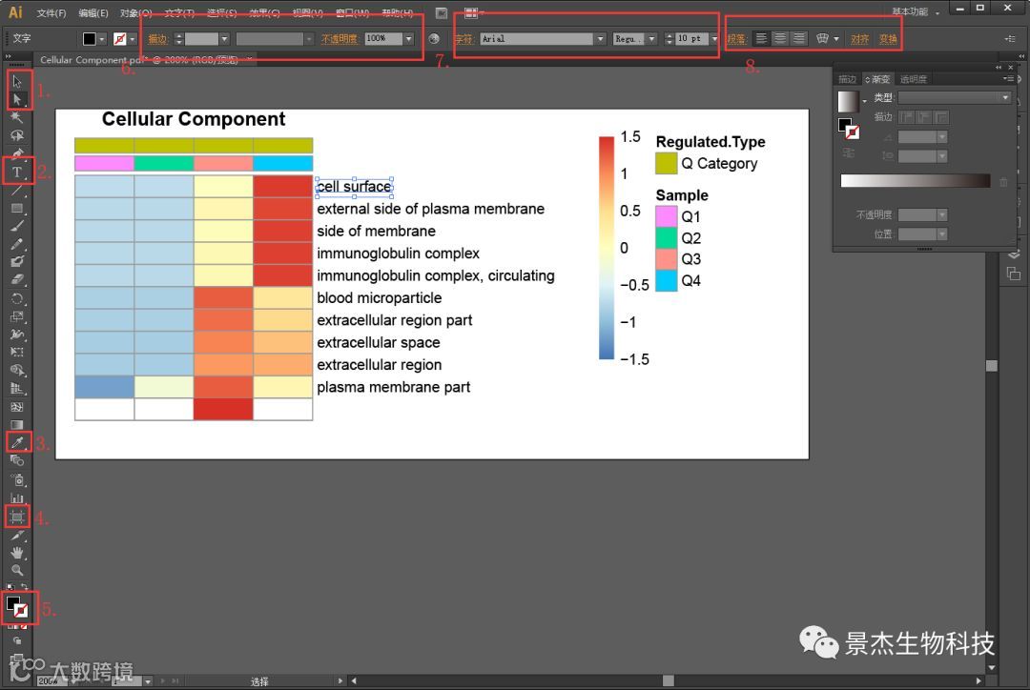The height and width of the screenshot is (690, 1030).
Task: Select the Shape Builder tool
Action: 17,370
